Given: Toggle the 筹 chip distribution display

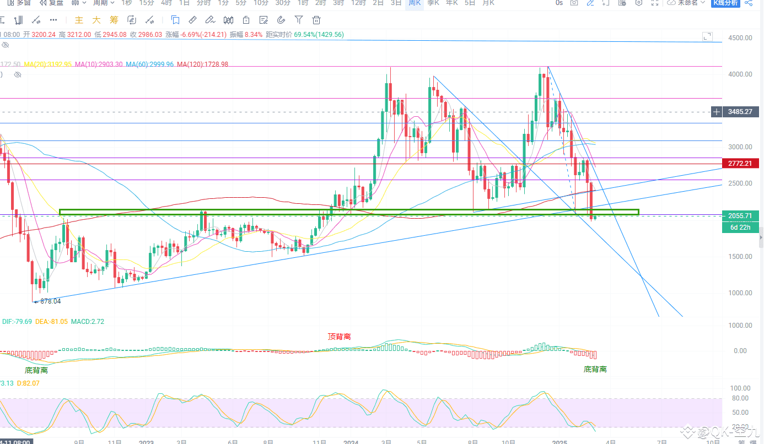Looking at the screenshot, I should pos(114,20).
